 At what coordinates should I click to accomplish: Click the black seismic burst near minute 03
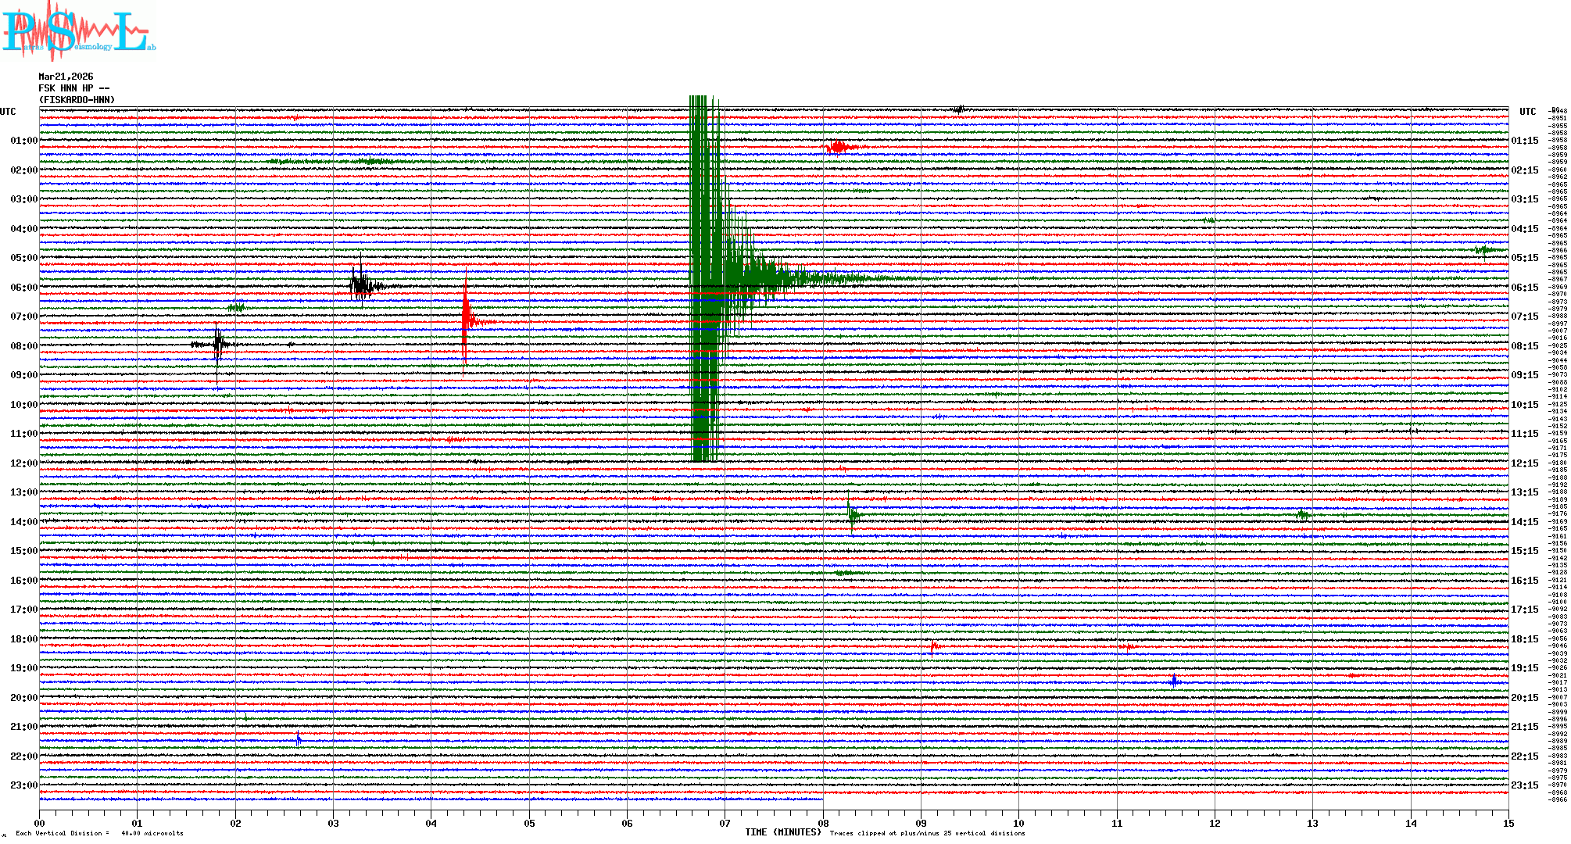coord(361,284)
